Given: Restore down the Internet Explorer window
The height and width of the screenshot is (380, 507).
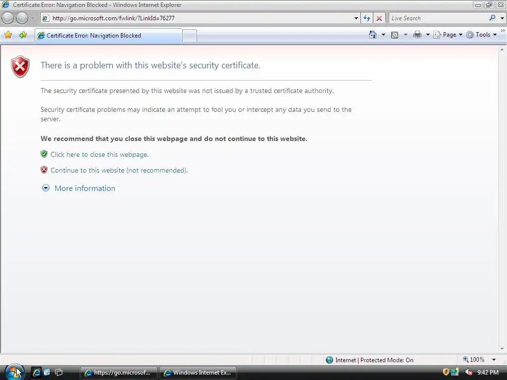Looking at the screenshot, I should click(489, 5).
